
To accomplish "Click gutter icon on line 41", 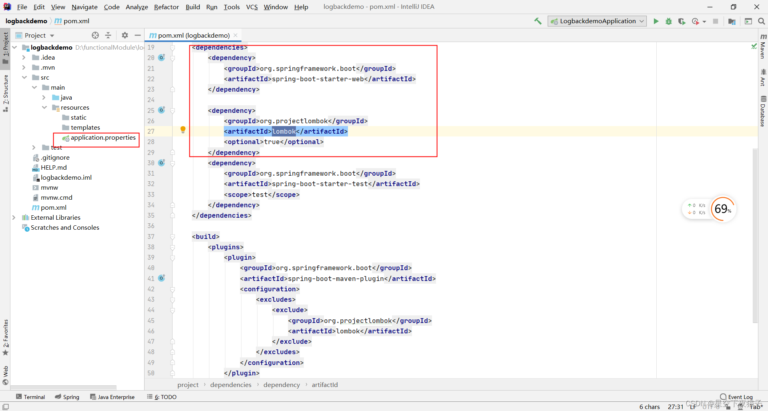I will (x=161, y=278).
